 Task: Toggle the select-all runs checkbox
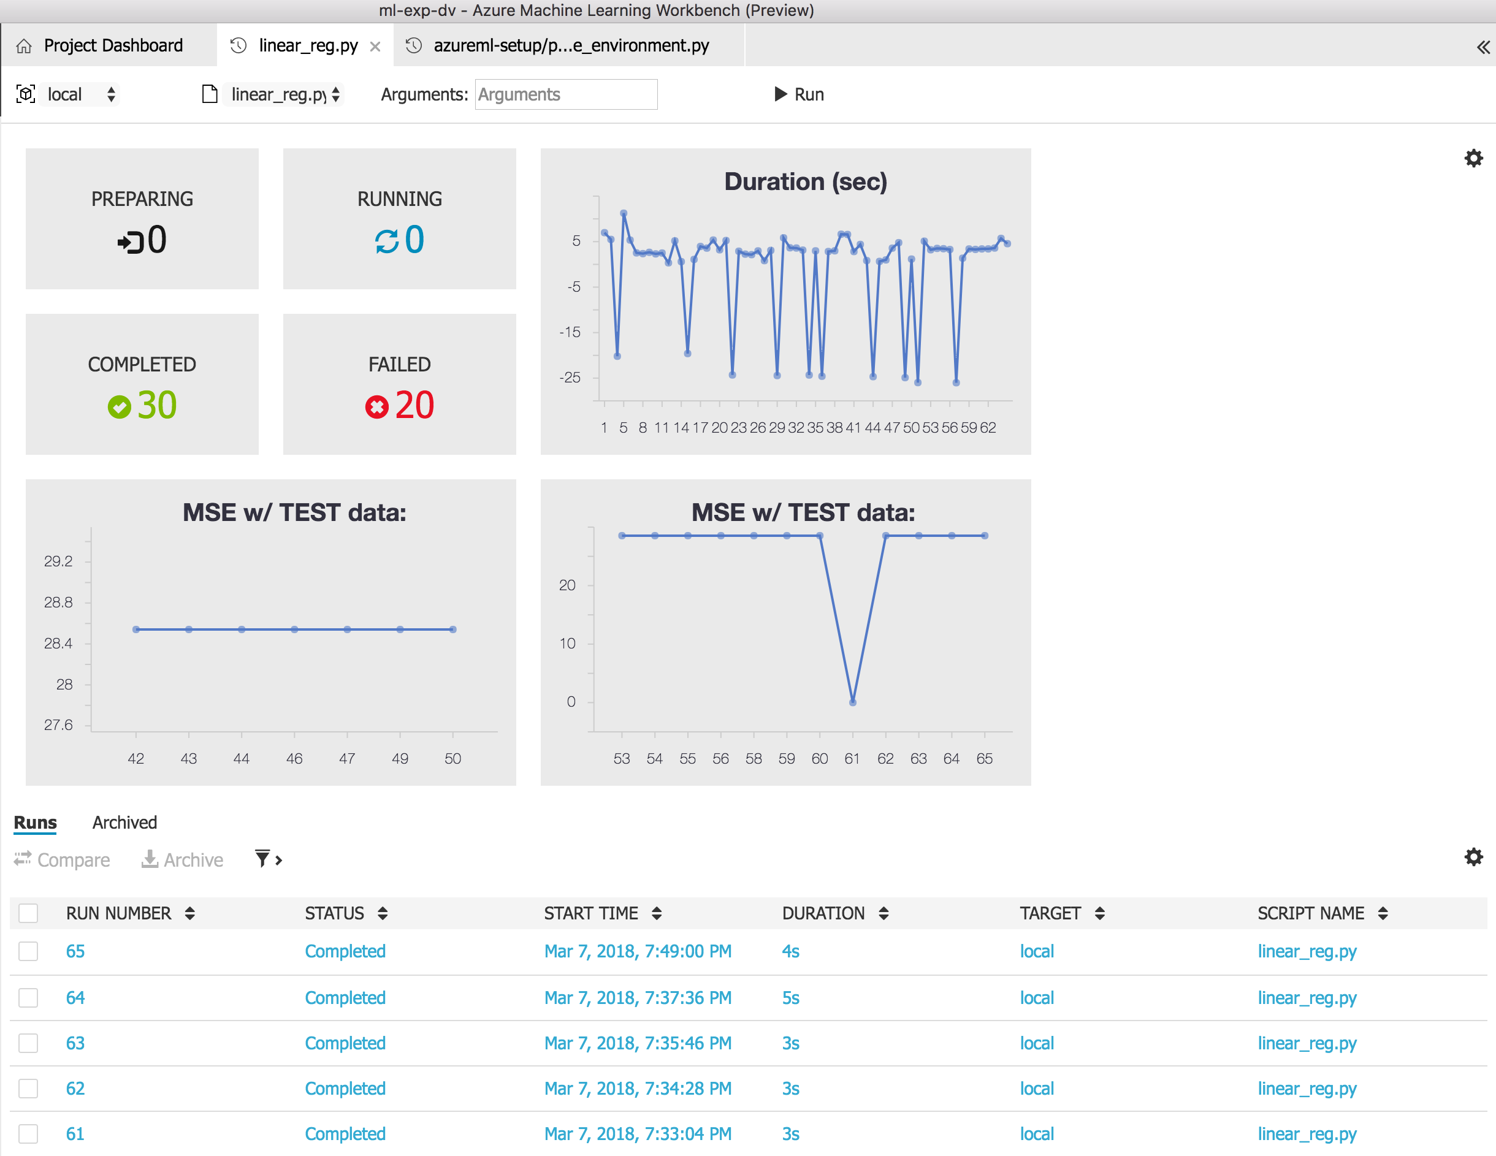(28, 913)
